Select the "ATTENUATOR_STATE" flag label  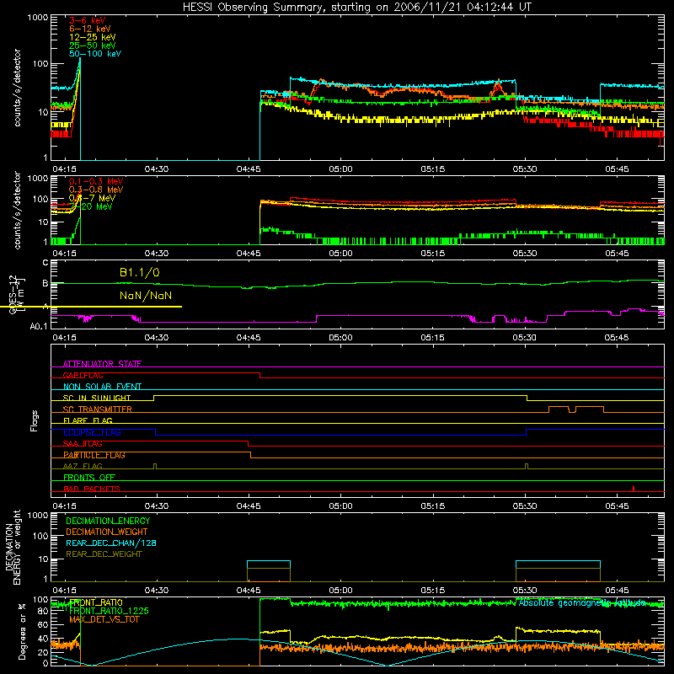(102, 364)
